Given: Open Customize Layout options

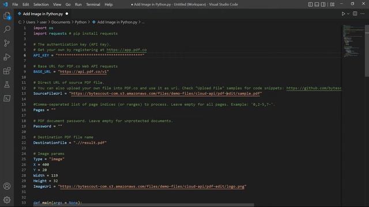Looking at the screenshot, I should click(x=332, y=4).
